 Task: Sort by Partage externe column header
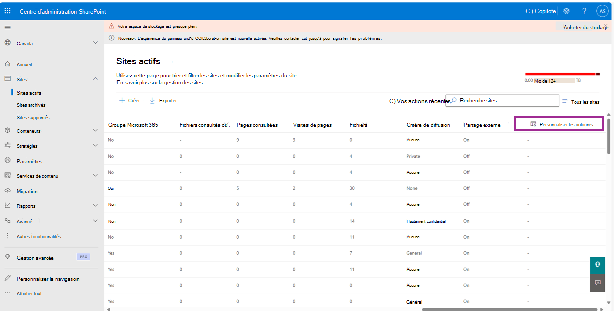pyautogui.click(x=482, y=125)
